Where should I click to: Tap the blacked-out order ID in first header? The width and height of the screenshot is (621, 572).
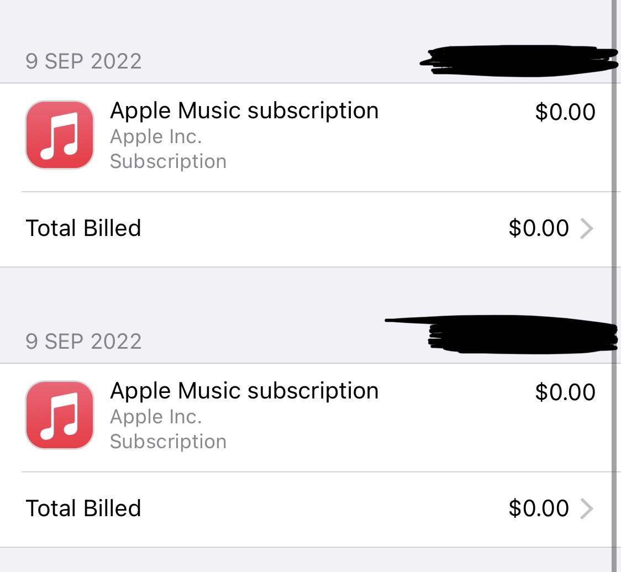[x=519, y=61]
